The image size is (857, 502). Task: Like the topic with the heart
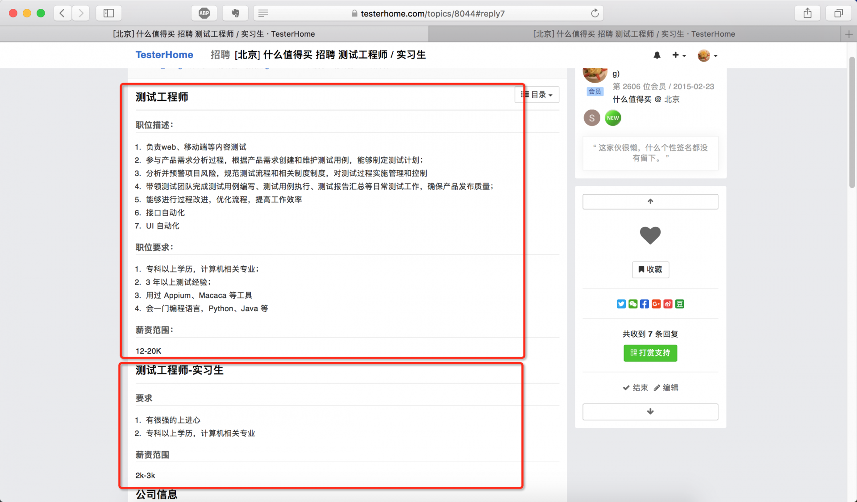click(650, 235)
